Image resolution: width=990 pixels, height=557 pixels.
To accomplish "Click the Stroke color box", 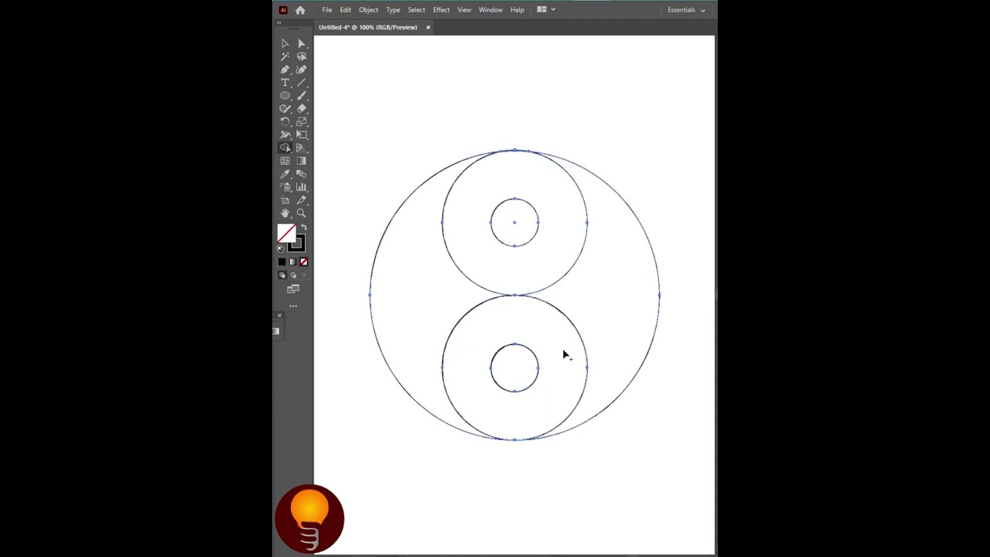I will pos(298,245).
